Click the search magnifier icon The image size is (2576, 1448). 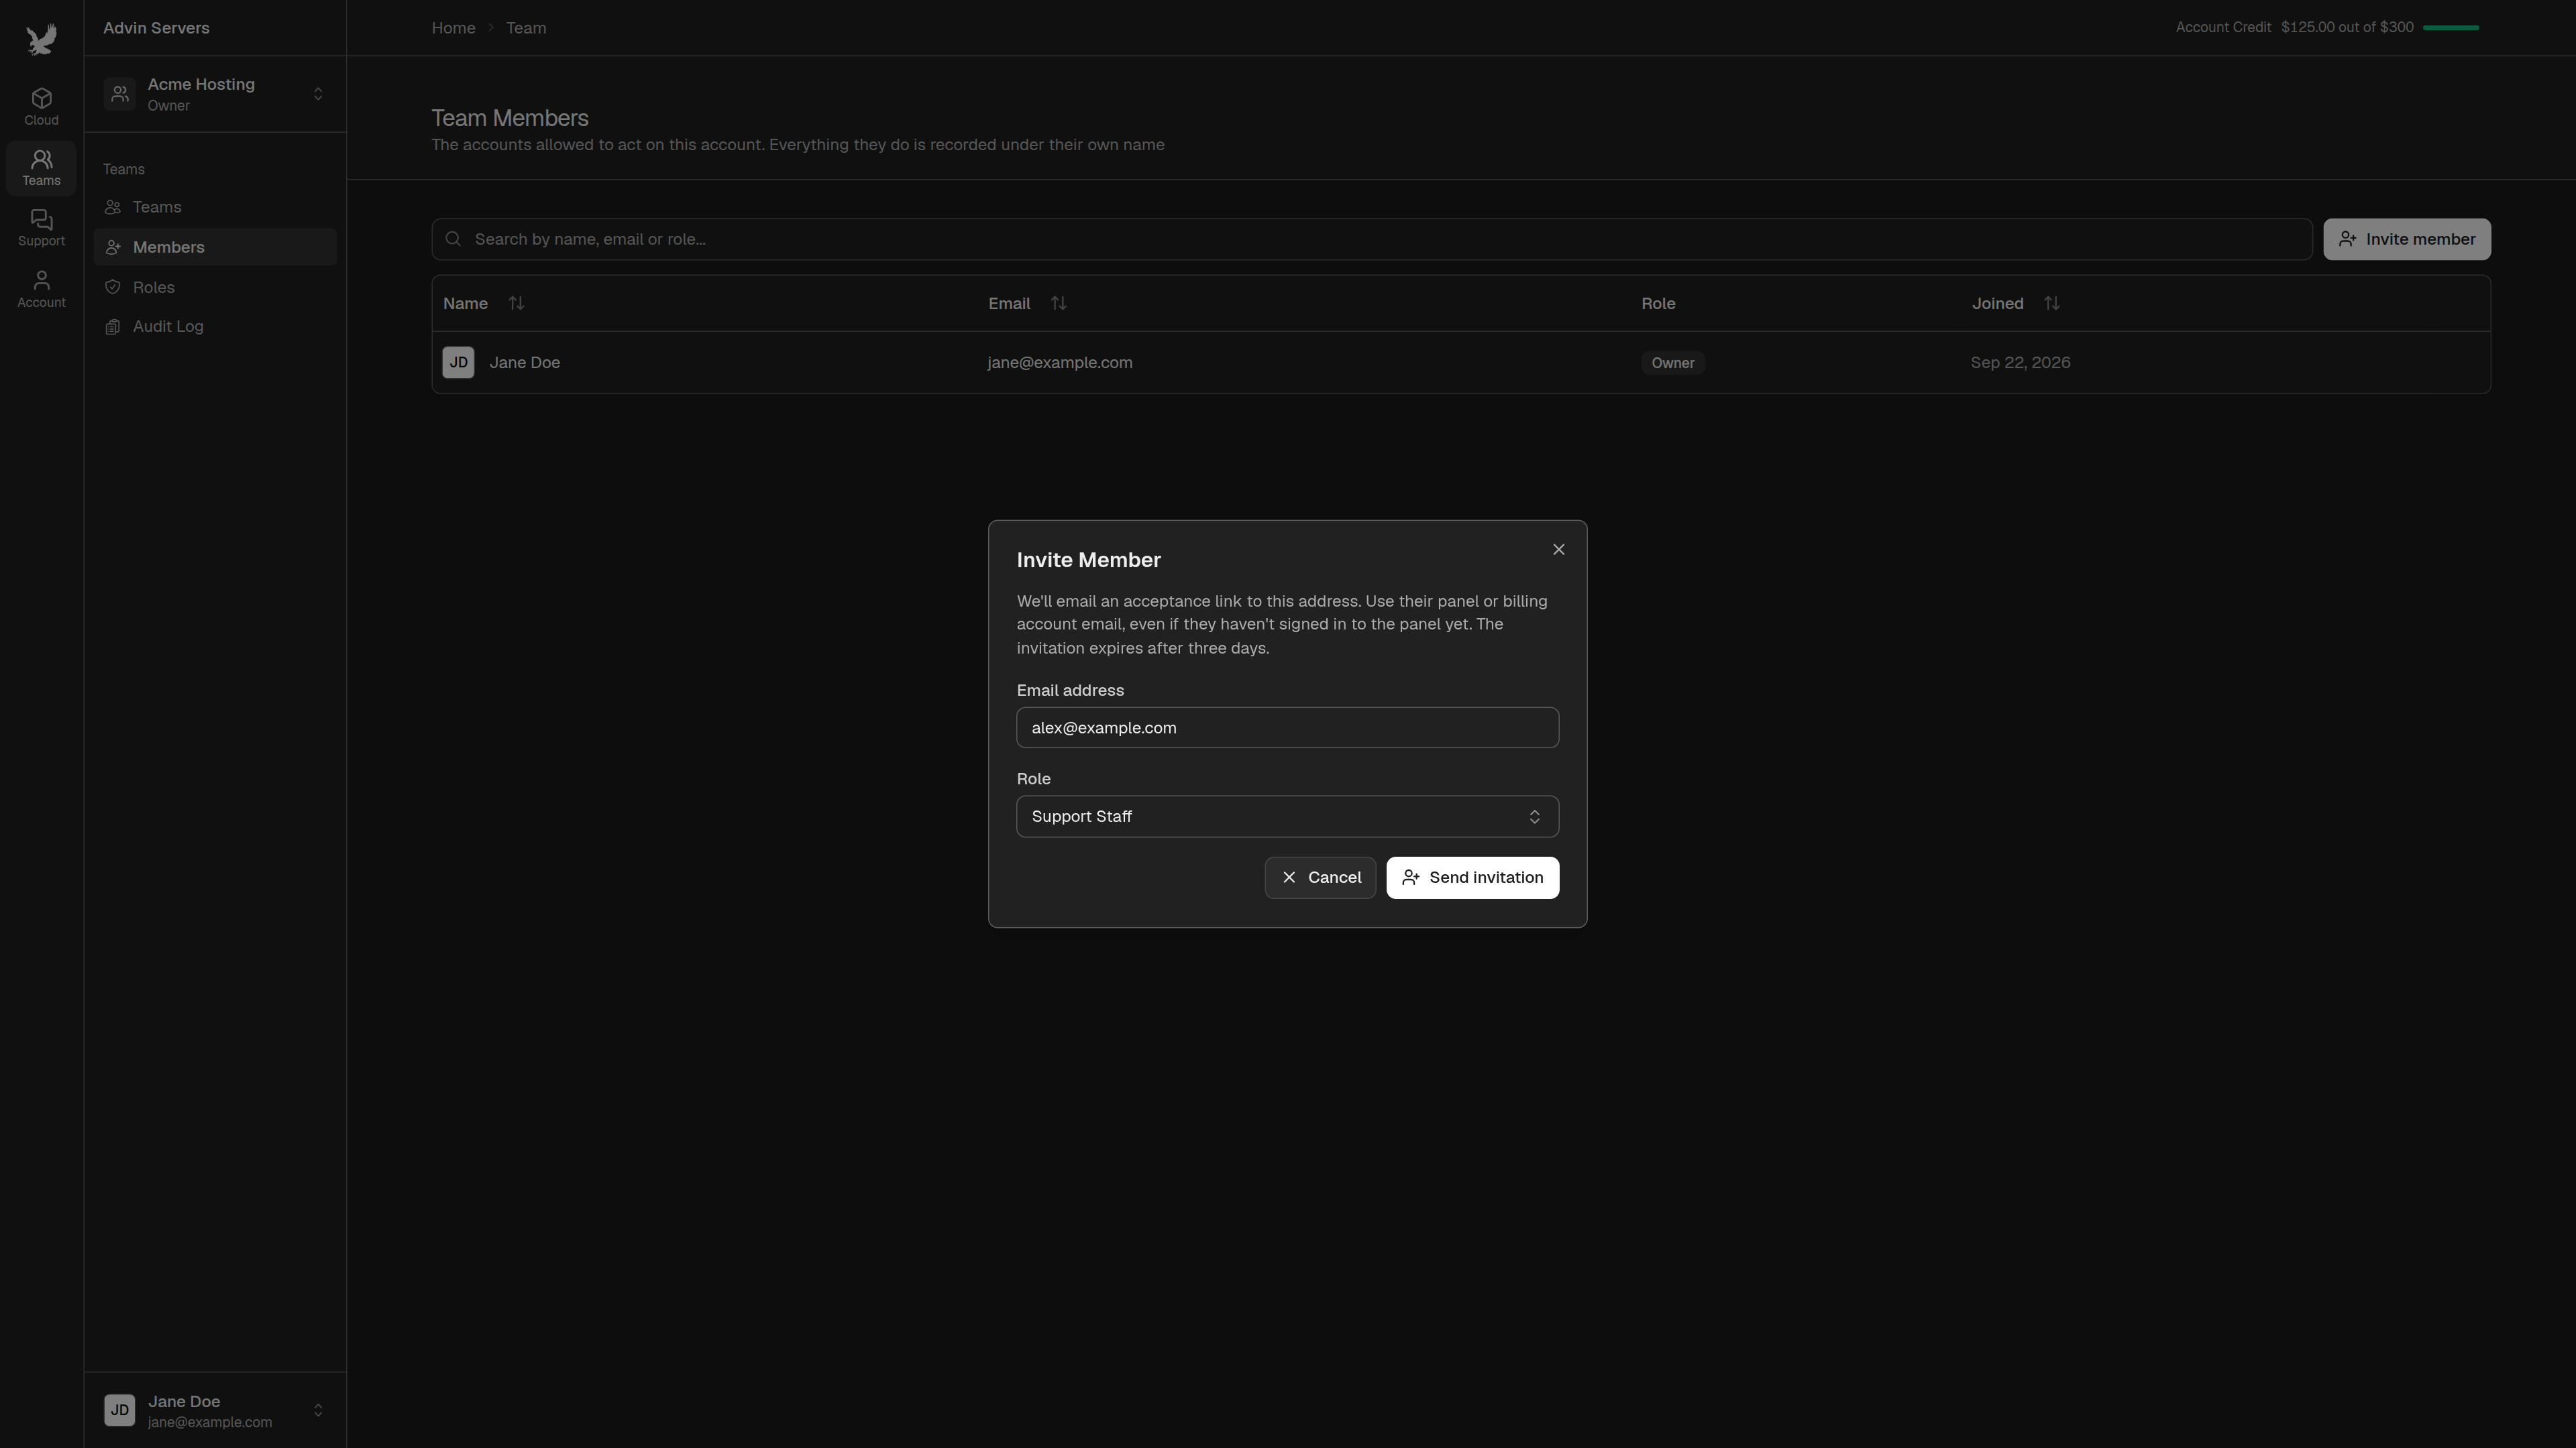(453, 239)
